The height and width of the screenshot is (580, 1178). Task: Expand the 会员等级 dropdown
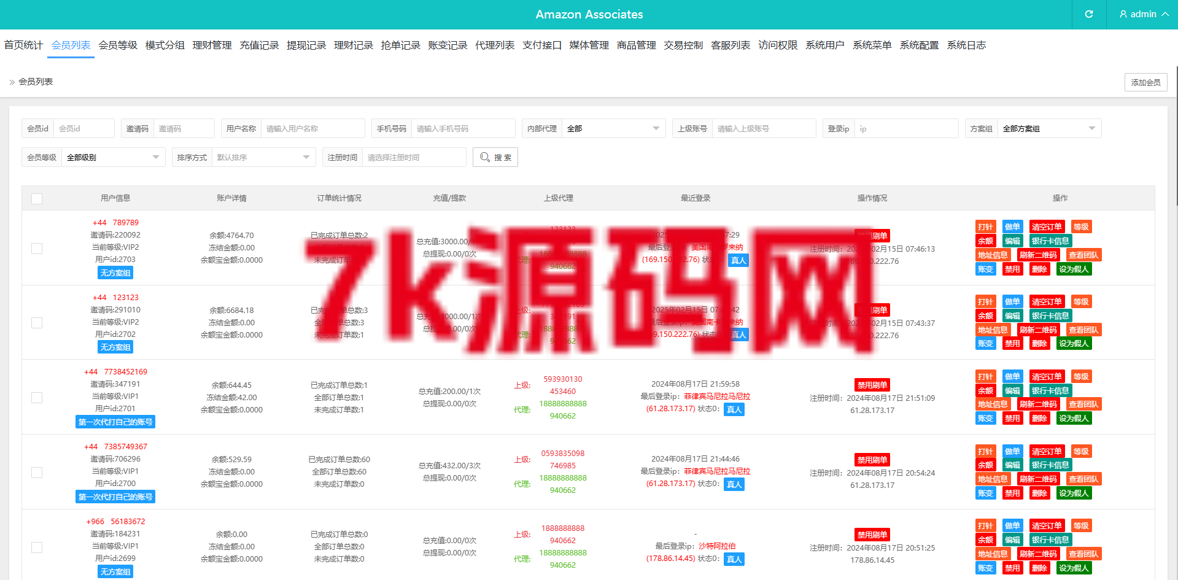[x=113, y=157]
